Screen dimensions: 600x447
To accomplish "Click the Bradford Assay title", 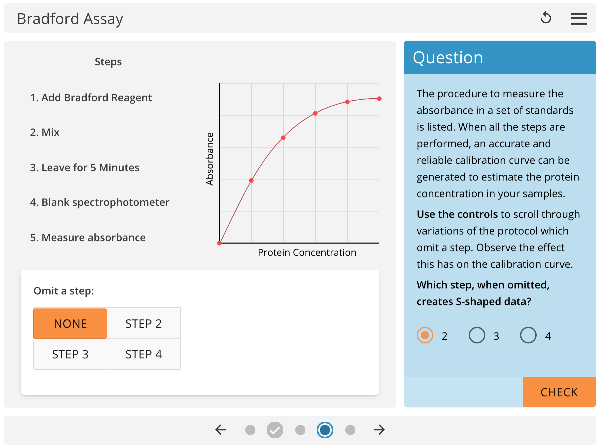I will pyautogui.click(x=70, y=18).
